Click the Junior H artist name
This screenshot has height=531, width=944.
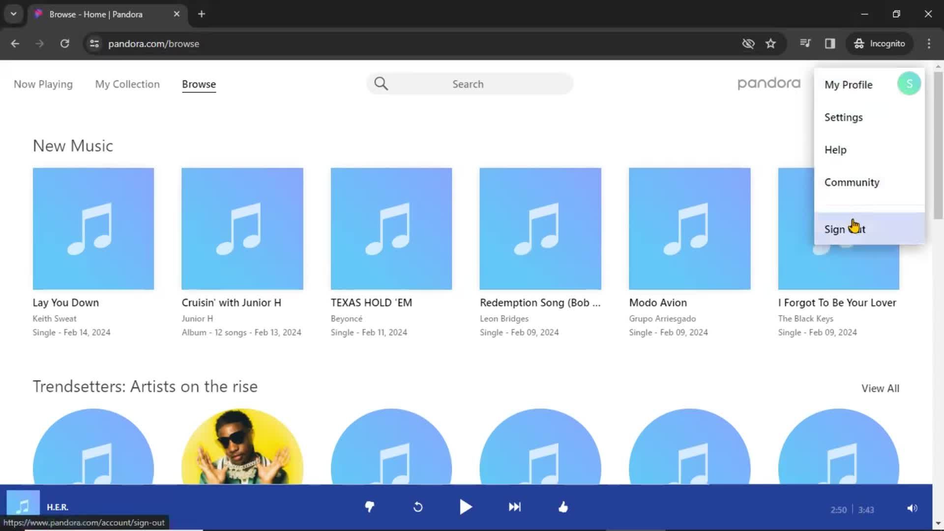[197, 319]
